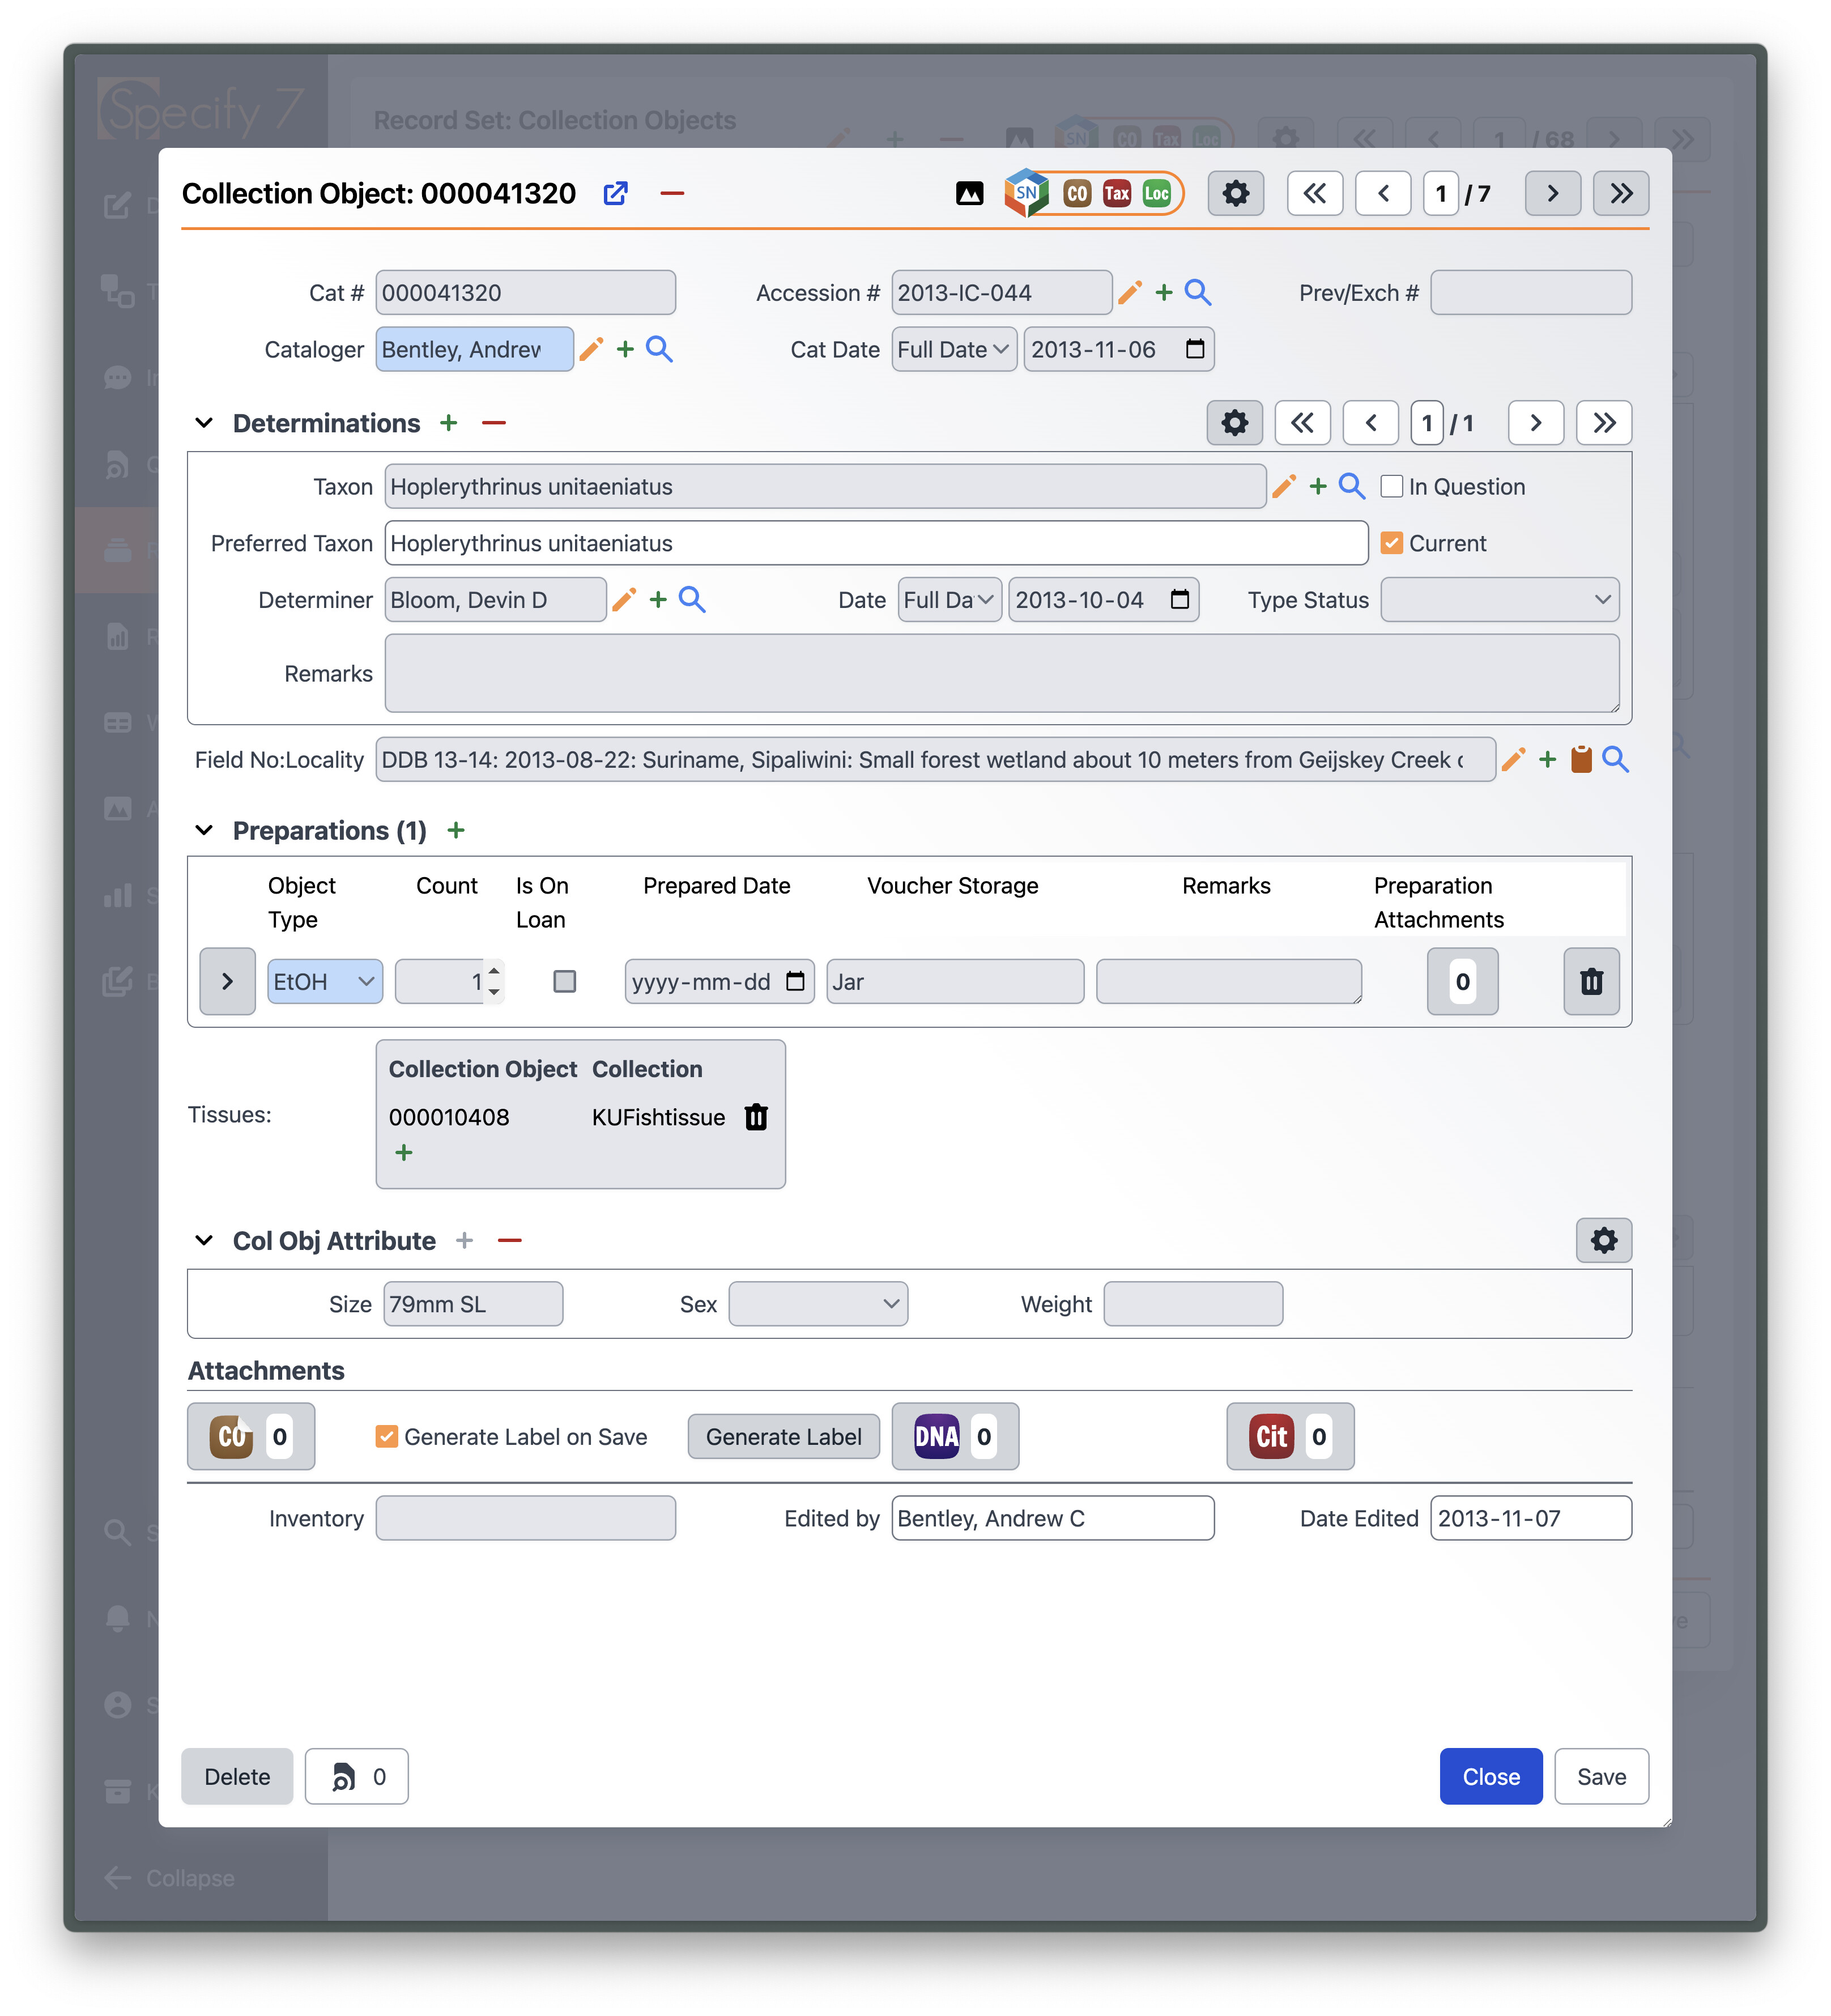Delete EtOH preparation with trash icon
Viewport: 1831px width, 2016px height.
[x=1591, y=981]
